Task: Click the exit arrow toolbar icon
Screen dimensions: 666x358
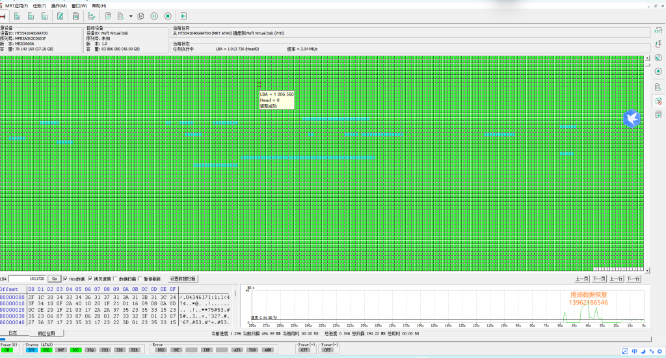Action: 183,16
